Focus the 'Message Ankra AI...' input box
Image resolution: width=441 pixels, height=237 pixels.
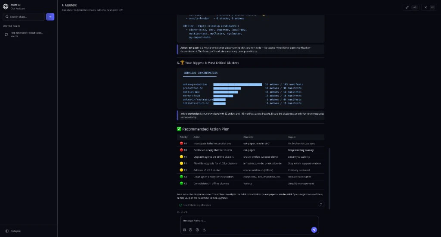pos(249,221)
